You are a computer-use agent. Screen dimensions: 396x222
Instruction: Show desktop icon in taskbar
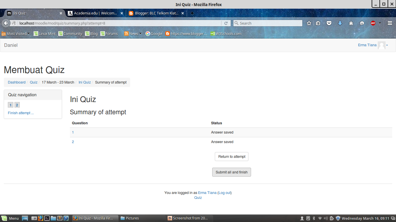[25, 218]
